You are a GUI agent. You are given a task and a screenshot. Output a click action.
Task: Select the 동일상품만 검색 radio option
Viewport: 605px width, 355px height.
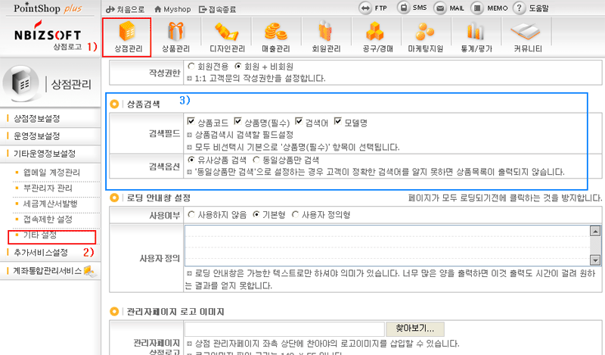(257, 160)
